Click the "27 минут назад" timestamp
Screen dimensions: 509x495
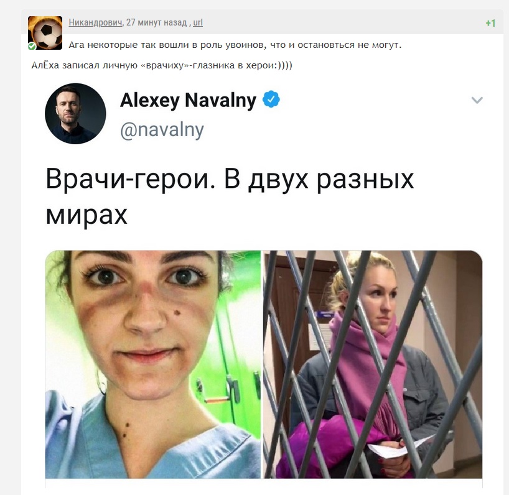point(156,22)
